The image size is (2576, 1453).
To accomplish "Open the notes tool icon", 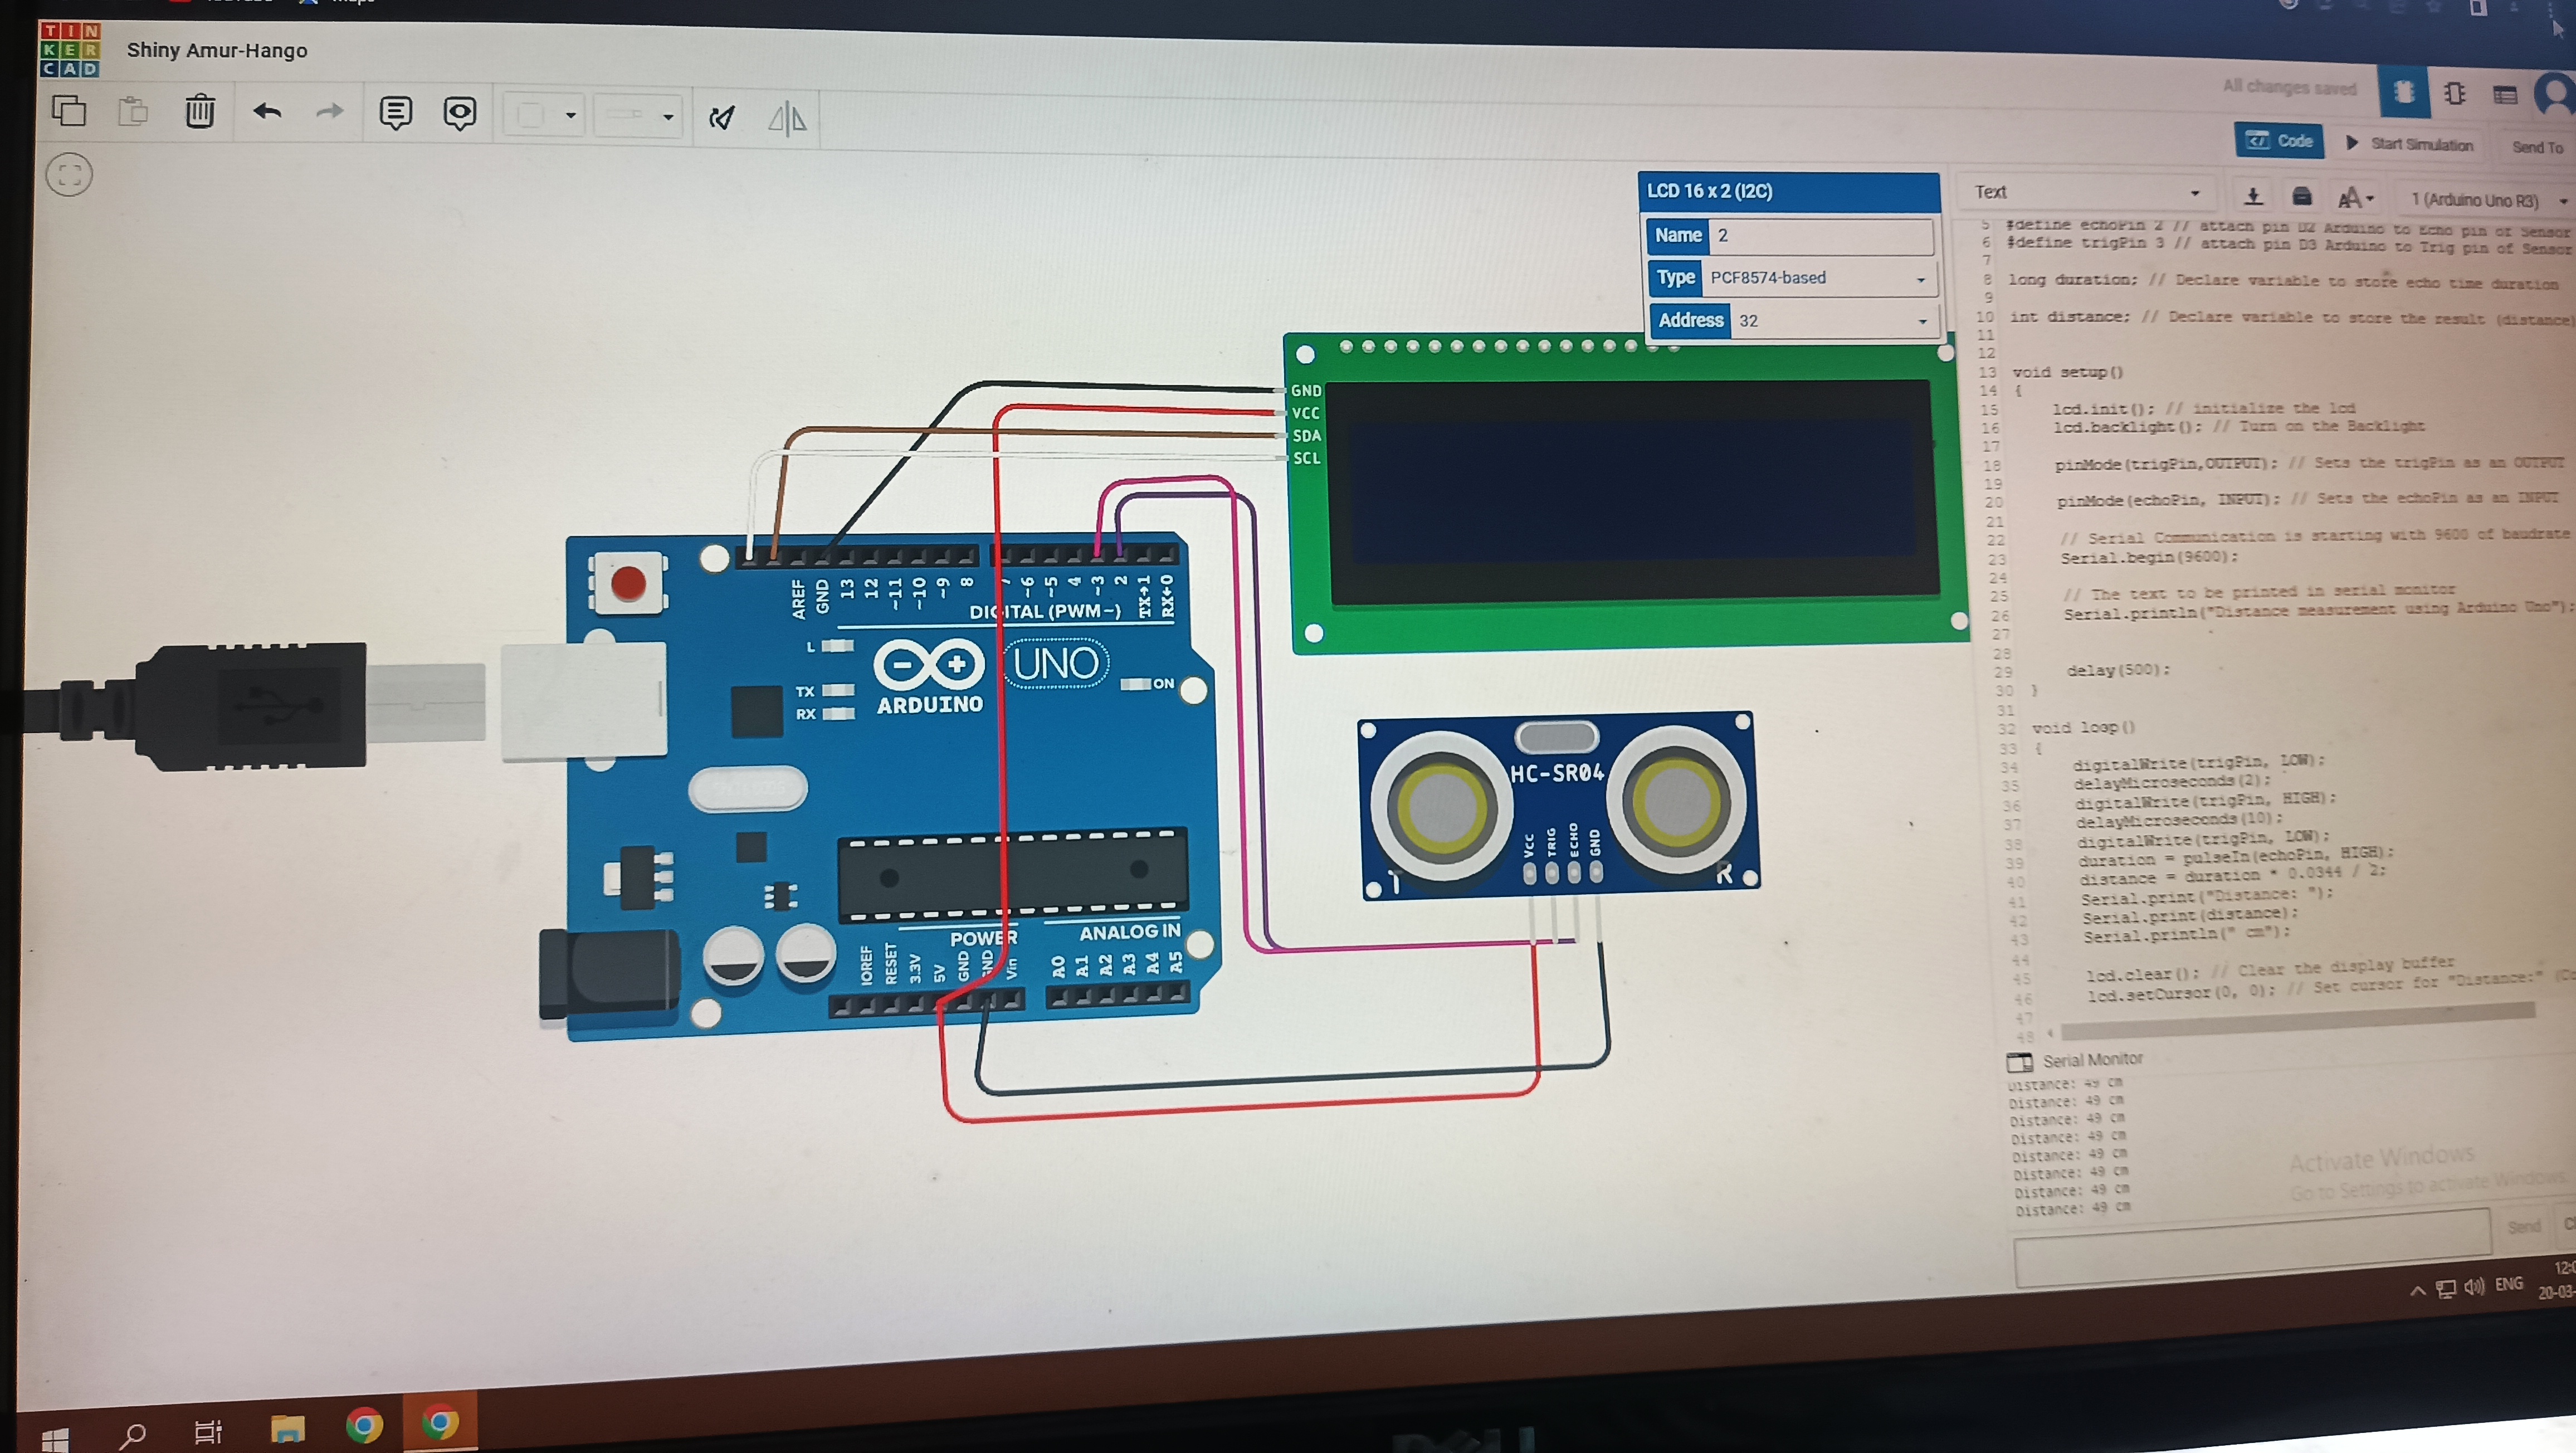I will point(395,113).
